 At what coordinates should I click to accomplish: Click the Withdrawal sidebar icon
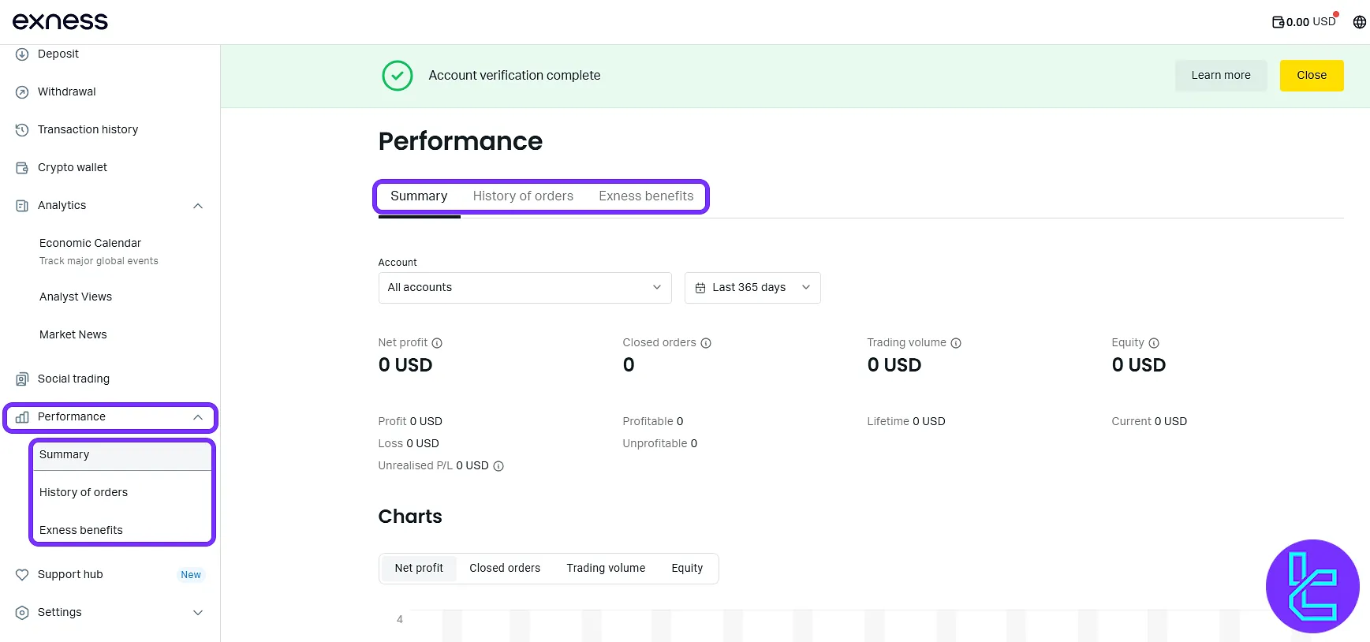coord(22,91)
